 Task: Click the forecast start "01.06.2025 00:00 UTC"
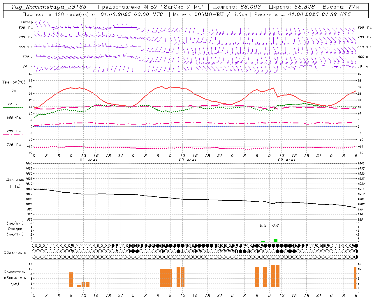pyautogui.click(x=132, y=14)
